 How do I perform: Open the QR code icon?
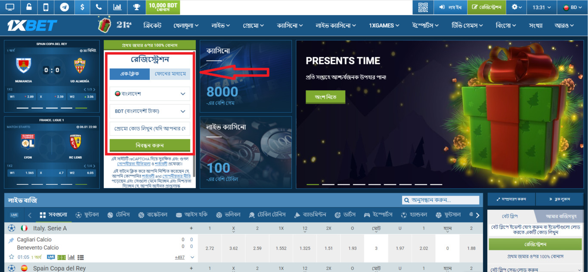[x=423, y=7]
